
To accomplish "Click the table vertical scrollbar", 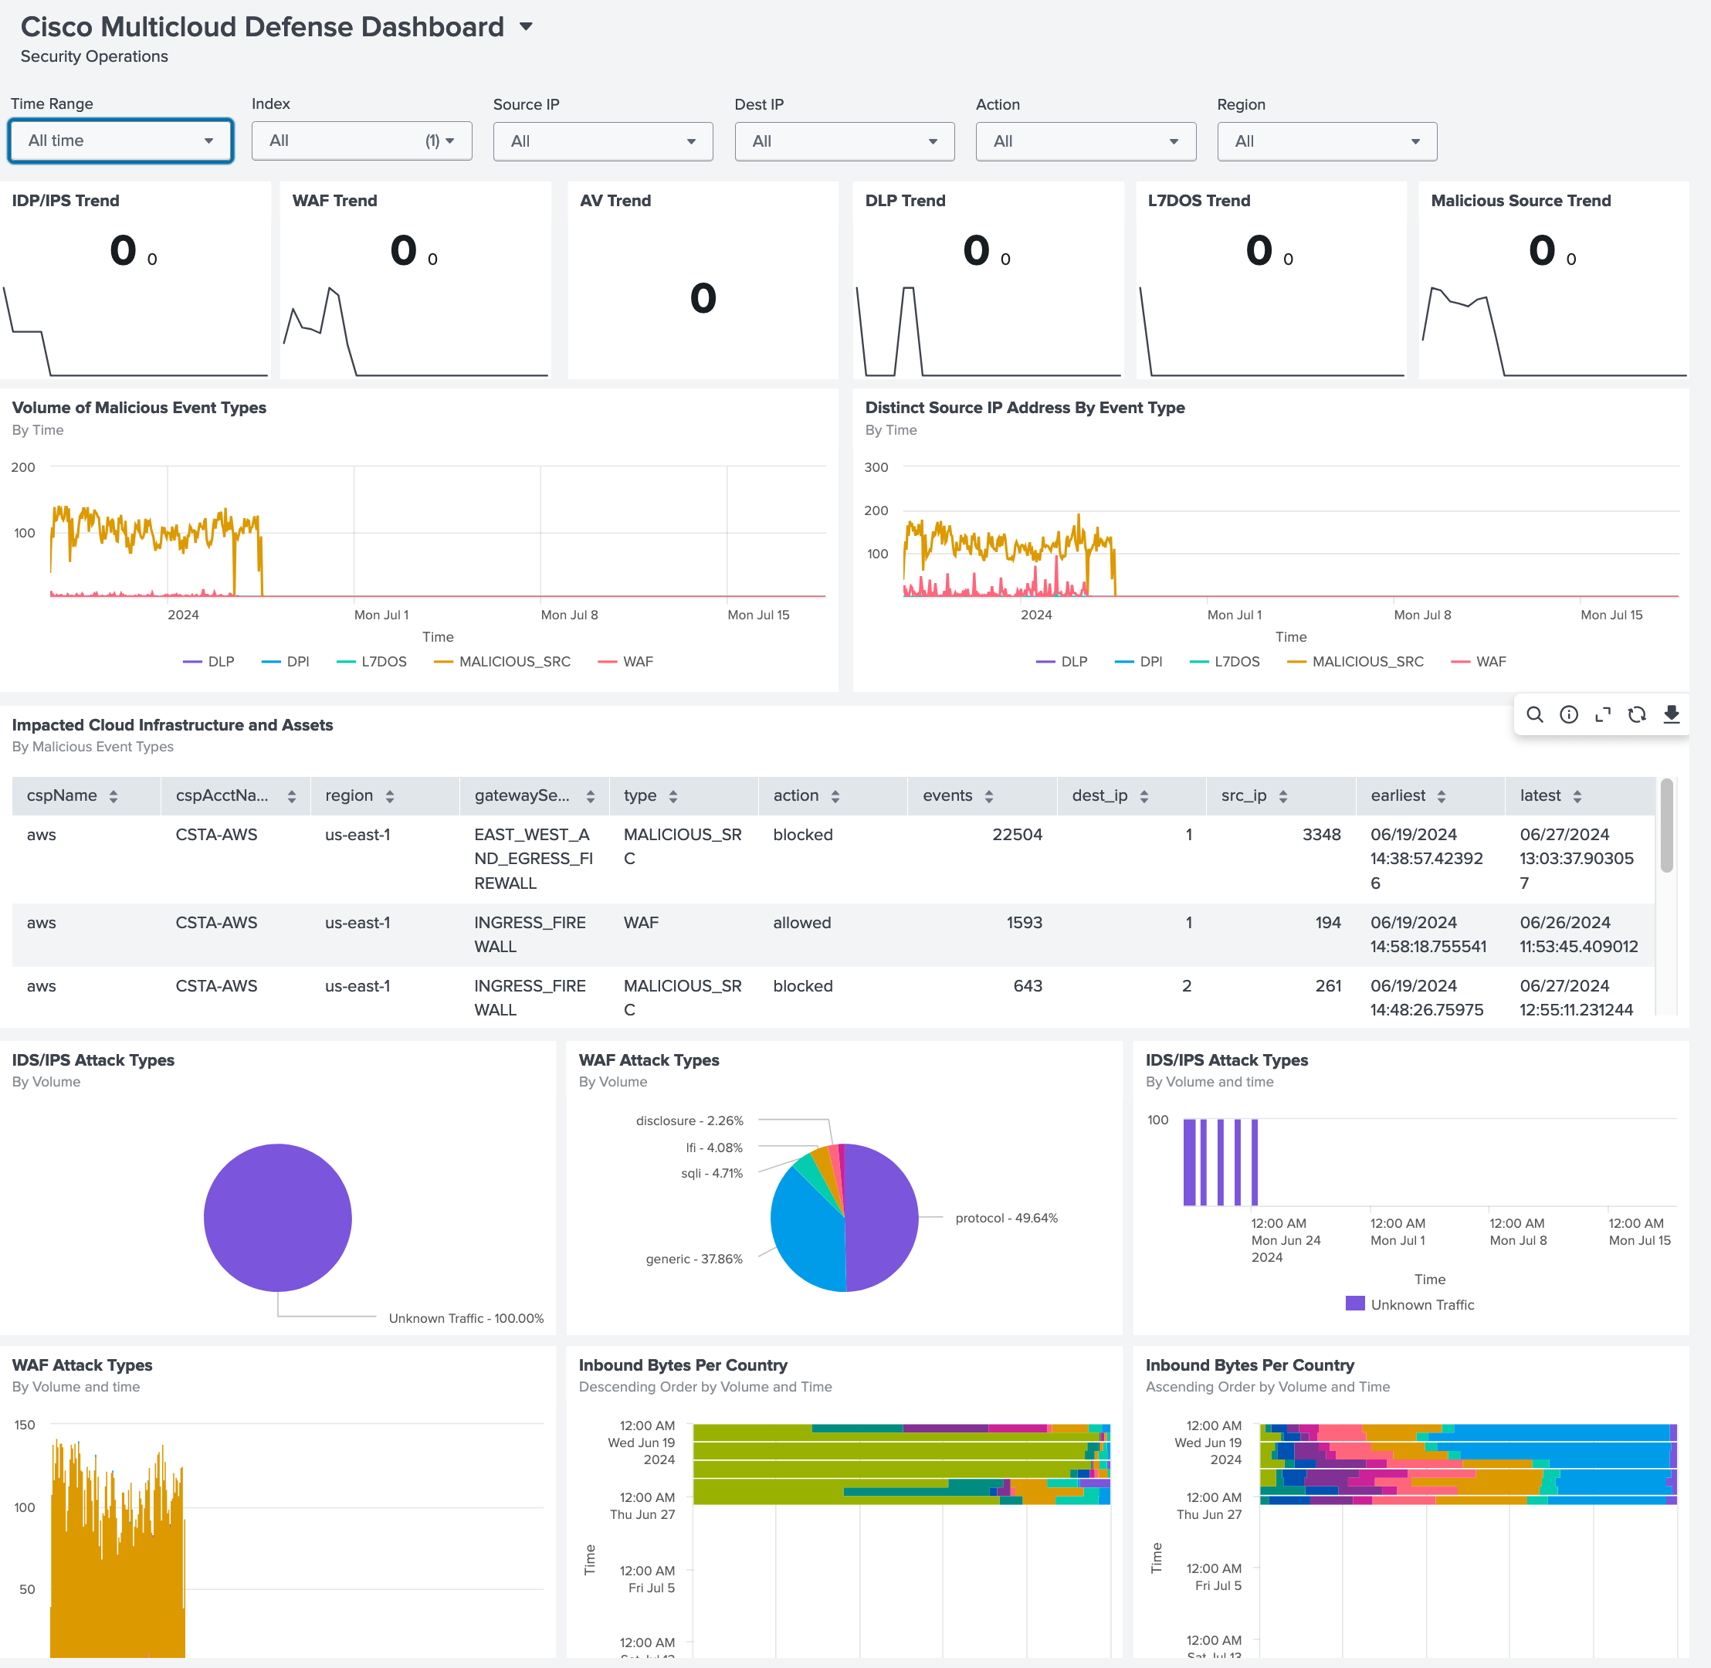I will click(1666, 826).
